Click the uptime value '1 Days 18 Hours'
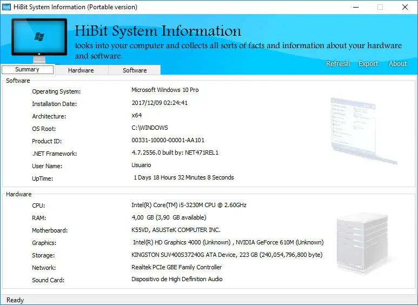418x305 pixels. point(155,177)
